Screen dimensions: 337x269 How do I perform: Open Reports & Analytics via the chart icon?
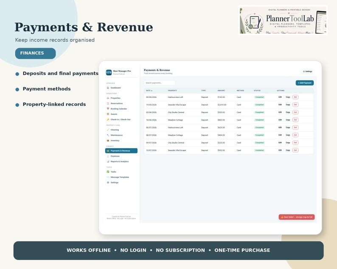(x=108, y=161)
